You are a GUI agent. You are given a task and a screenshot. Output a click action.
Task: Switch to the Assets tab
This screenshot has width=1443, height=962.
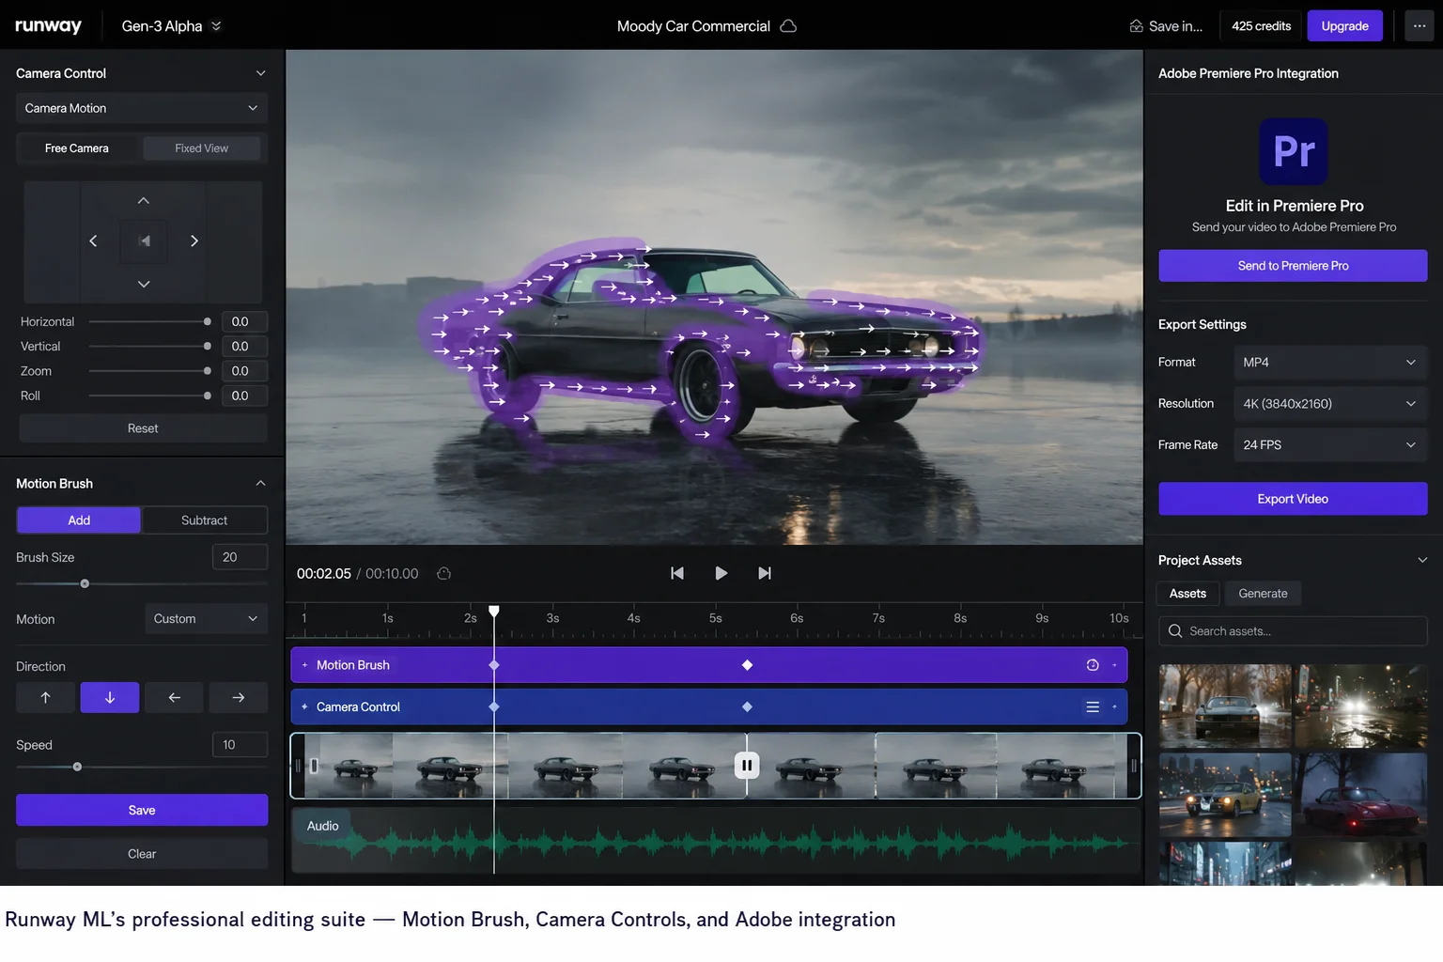[1187, 594]
